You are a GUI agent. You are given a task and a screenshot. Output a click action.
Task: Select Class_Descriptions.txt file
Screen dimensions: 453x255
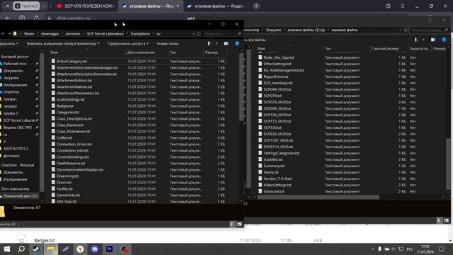pos(74,118)
